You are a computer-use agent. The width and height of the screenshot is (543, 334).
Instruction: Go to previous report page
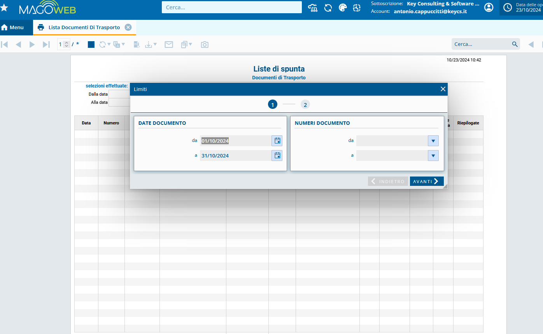(x=18, y=44)
